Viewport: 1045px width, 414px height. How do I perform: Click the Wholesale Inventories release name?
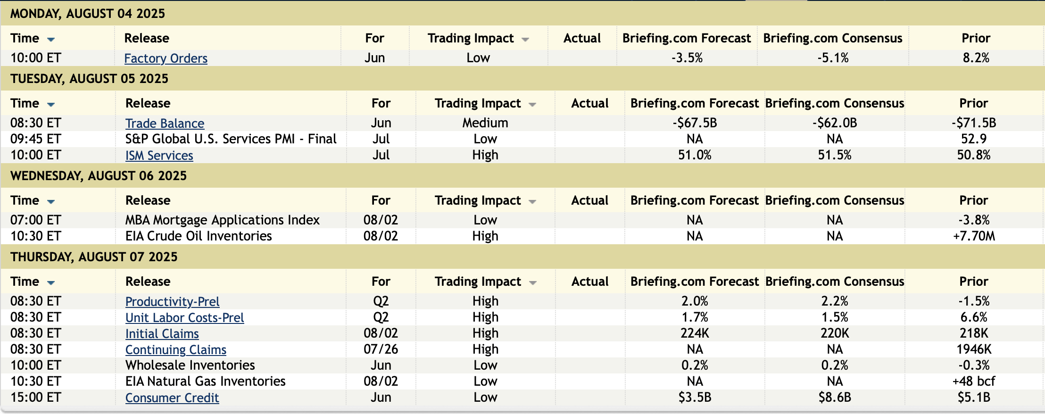tap(190, 365)
